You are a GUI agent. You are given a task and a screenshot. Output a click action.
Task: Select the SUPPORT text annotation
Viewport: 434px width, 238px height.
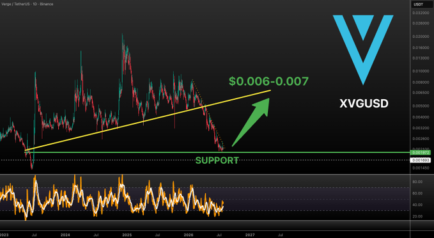click(217, 161)
